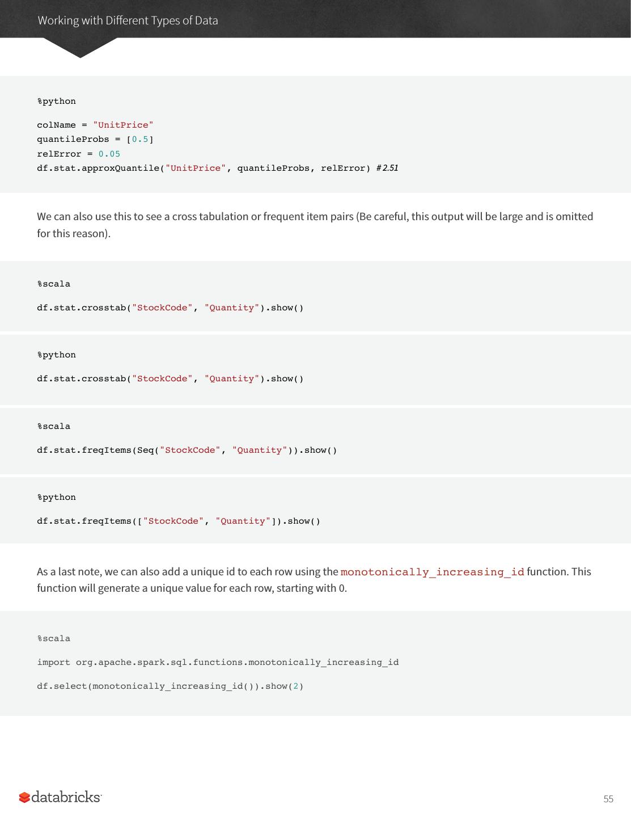
Task: Click the red Databricks stack logo icon
Action: [x=24, y=798]
